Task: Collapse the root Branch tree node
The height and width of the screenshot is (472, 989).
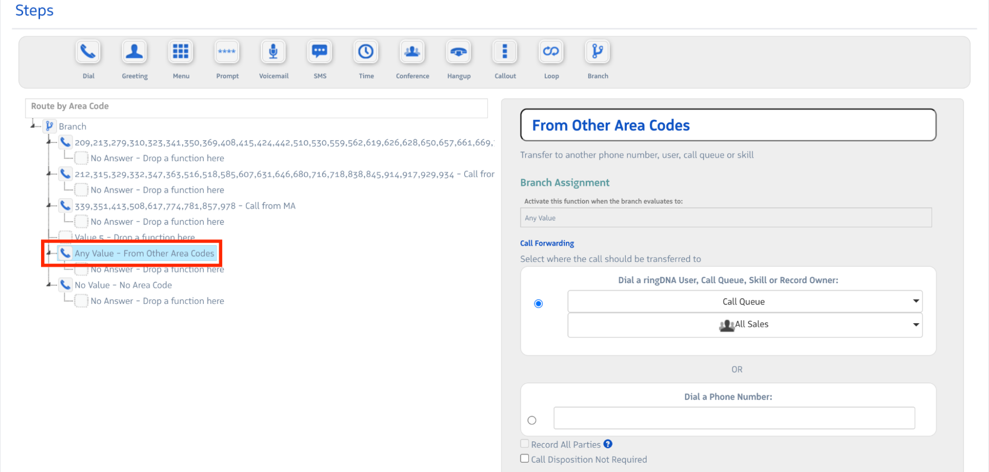Action: [33, 126]
